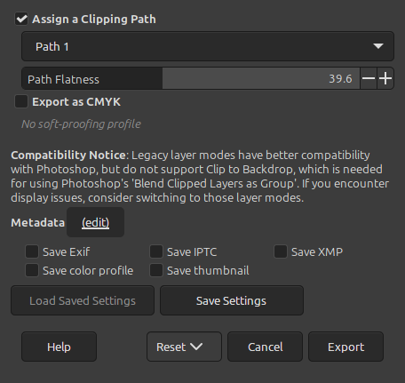The width and height of the screenshot is (405, 383).
Task: Open the Path 1 combo box
Action: click(208, 46)
